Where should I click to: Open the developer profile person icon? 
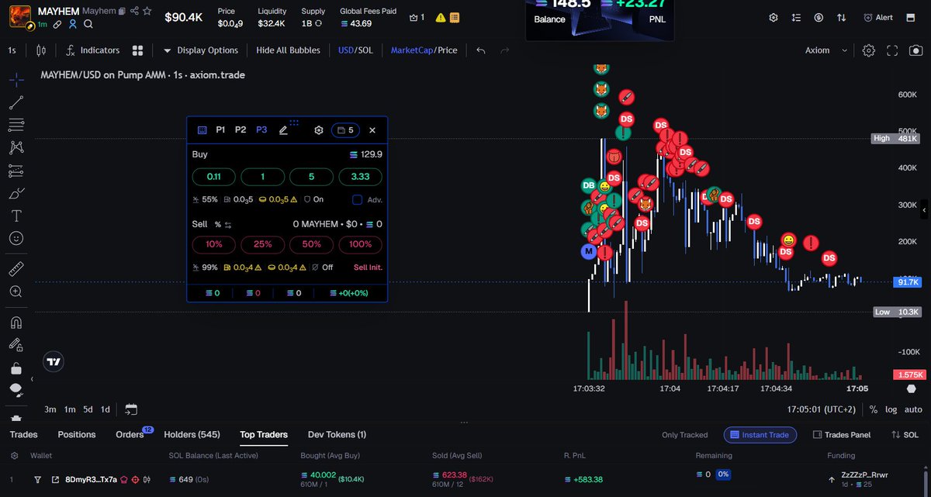[x=74, y=24]
